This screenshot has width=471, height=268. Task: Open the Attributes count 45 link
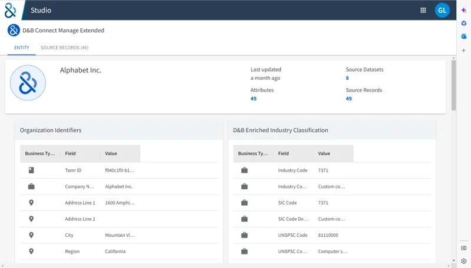click(x=254, y=99)
